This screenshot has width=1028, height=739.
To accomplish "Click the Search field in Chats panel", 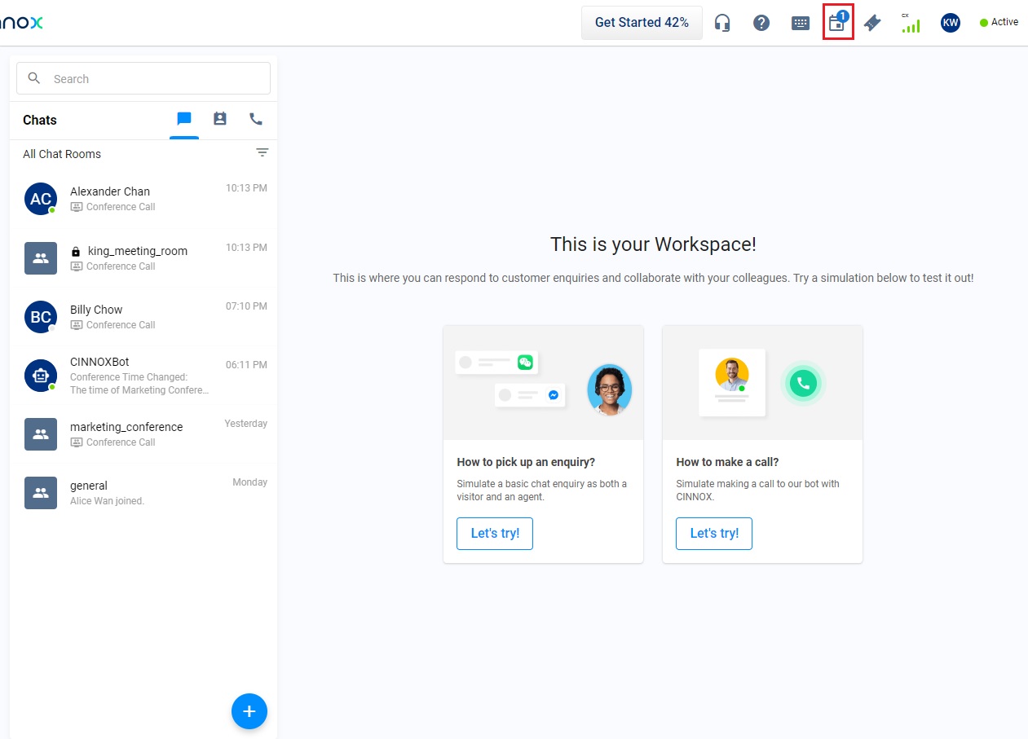I will 143,79.
